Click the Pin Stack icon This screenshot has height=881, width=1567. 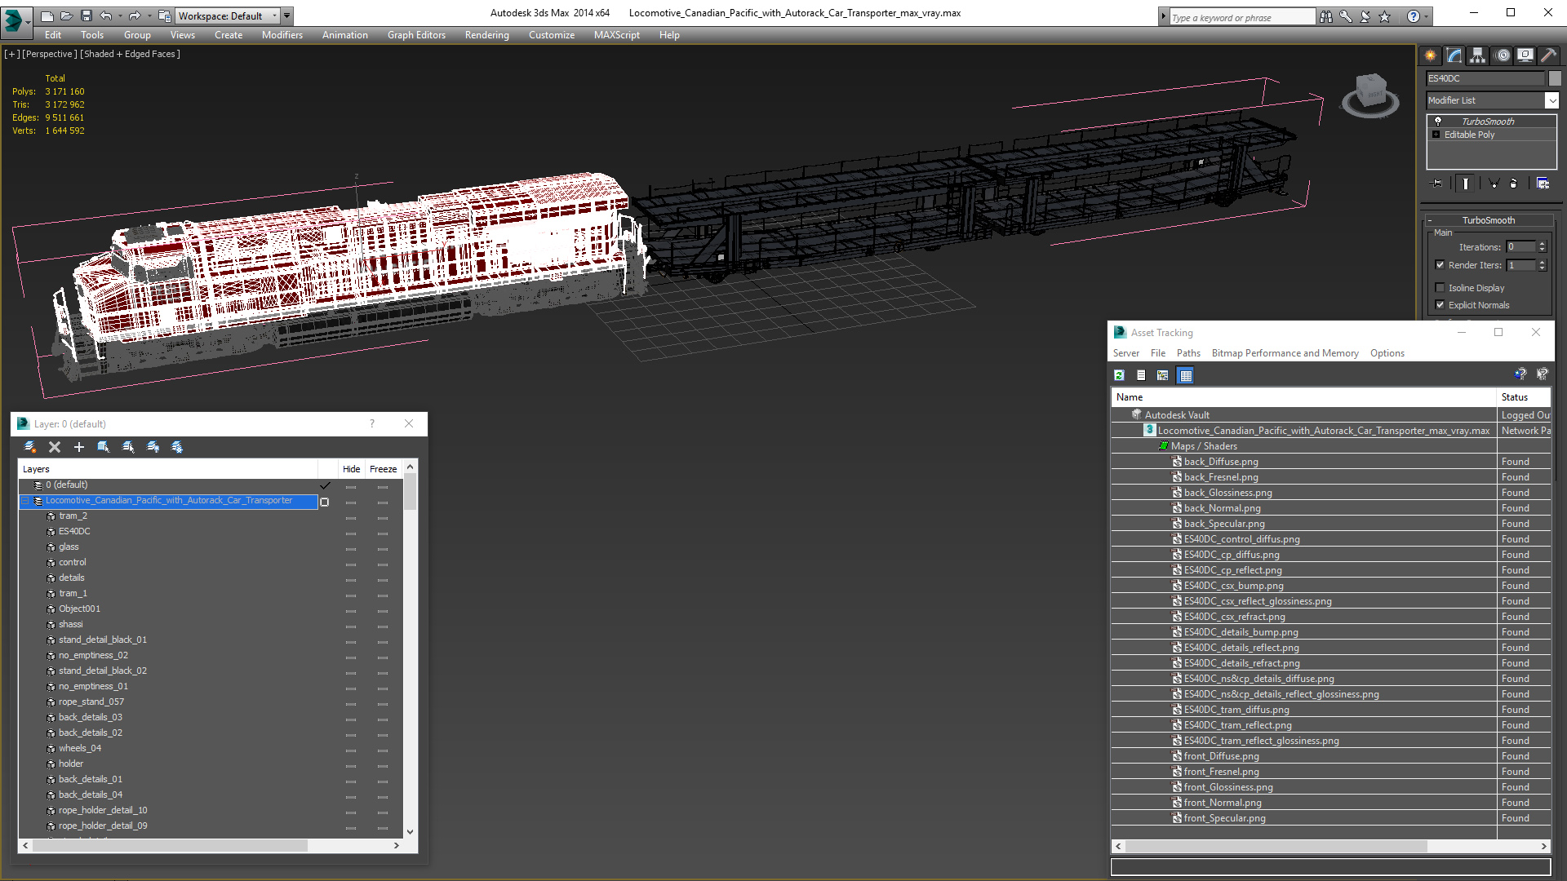click(x=1437, y=184)
